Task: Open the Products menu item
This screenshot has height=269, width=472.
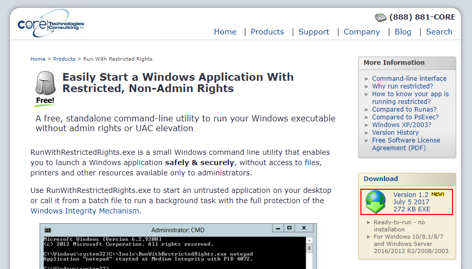Action: coord(267,32)
